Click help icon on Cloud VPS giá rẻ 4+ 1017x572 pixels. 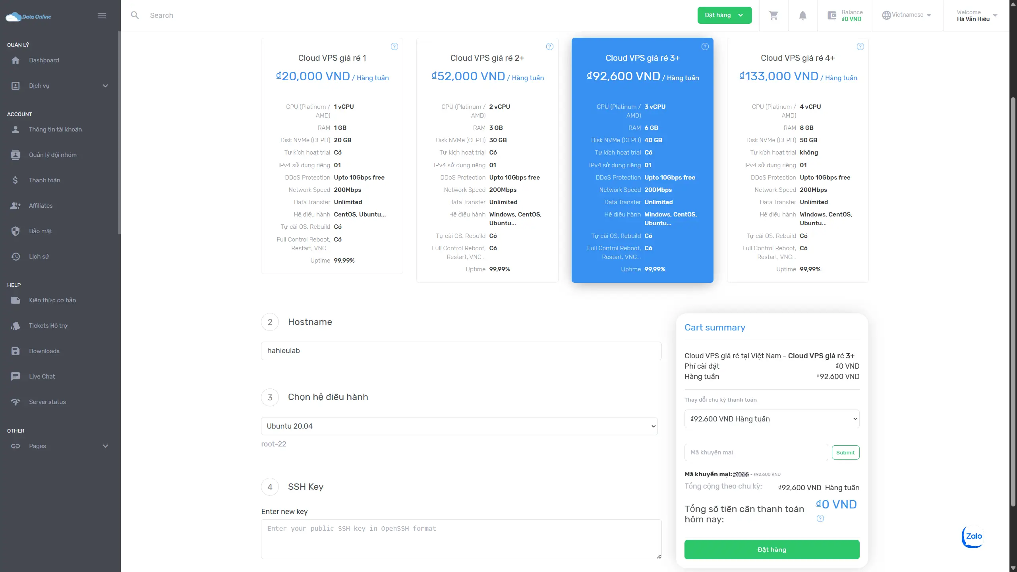point(860,46)
